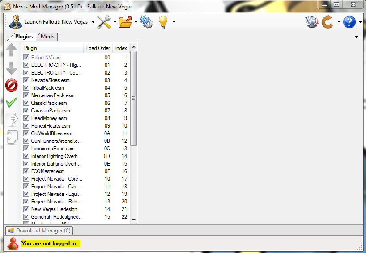The width and height of the screenshot is (366, 253).
Task: Select the Project Nevada - Cyb... row
Action: click(76, 187)
